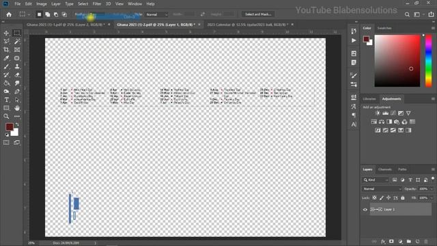Open the marquee Style dropdown
This screenshot has width=437, height=246.
pos(157,14)
